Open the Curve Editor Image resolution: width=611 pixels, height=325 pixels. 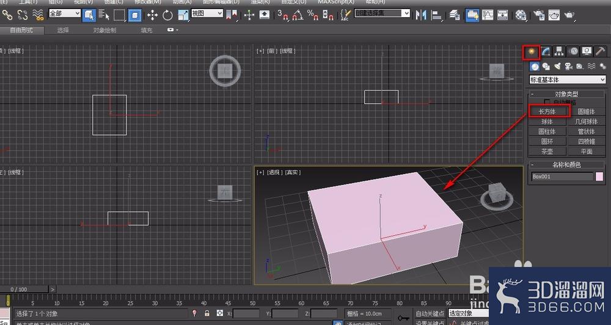coord(488,15)
